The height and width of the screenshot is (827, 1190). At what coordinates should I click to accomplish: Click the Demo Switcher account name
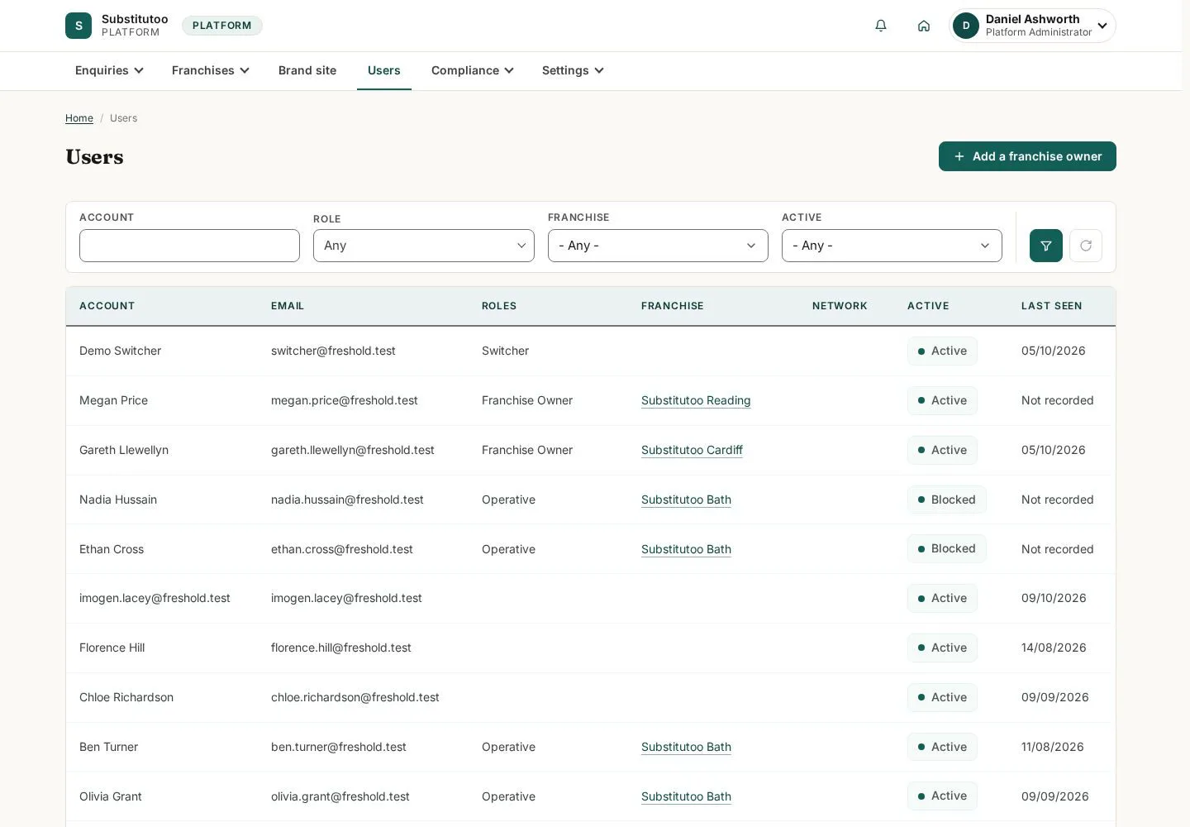(120, 351)
